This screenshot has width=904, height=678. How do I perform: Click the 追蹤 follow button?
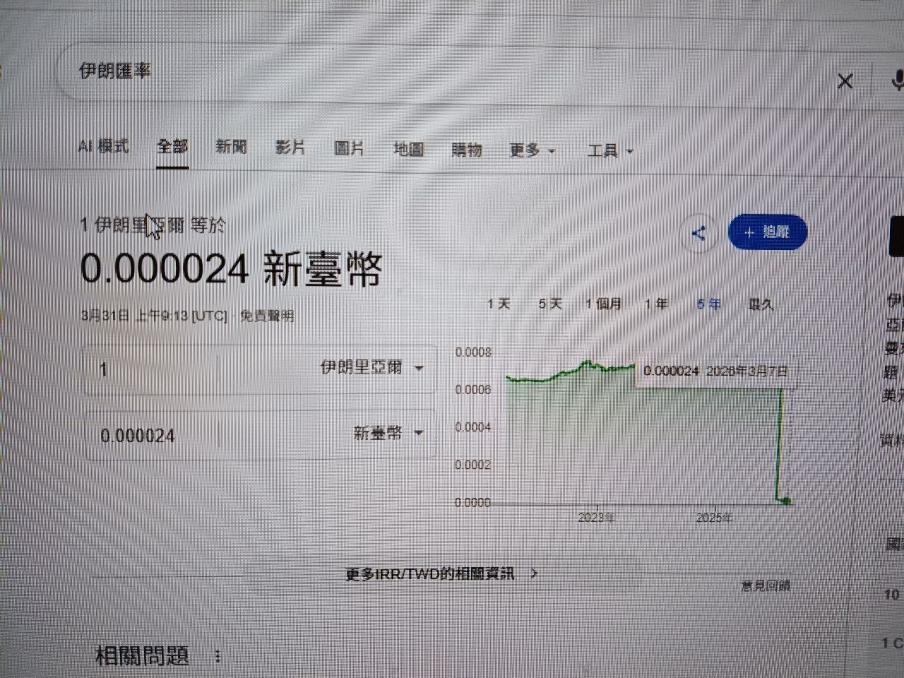[x=767, y=232]
